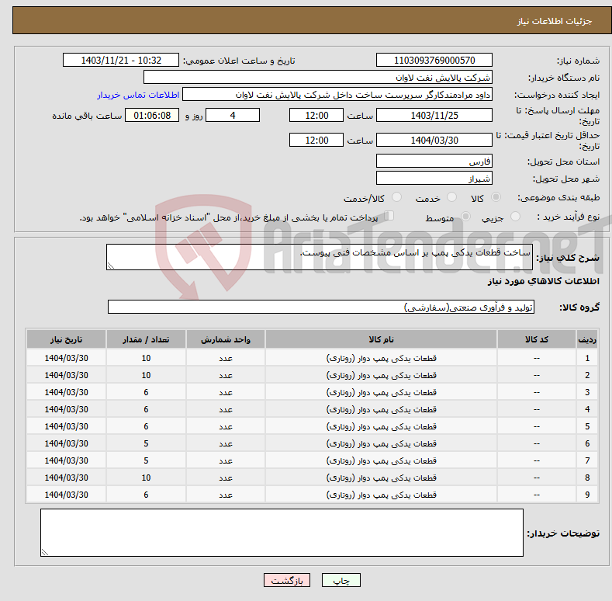Click the item name in row 1
Image resolution: width=612 pixels, height=601 pixels.
(381, 358)
